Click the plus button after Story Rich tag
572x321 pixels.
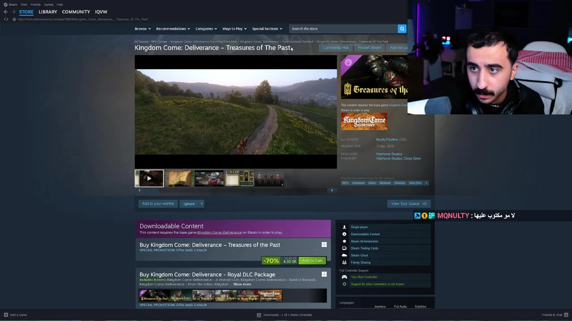coord(426,183)
